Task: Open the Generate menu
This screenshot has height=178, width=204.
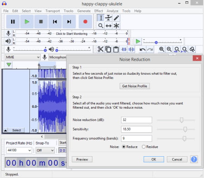Action: (x=84, y=11)
